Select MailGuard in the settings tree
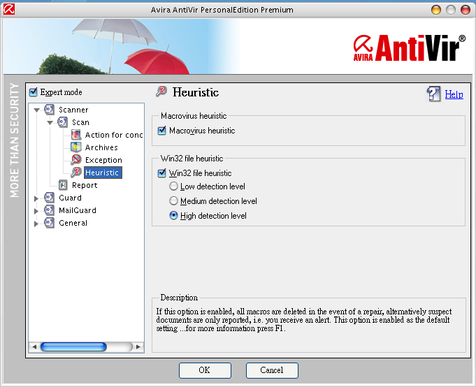This screenshot has width=476, height=387. point(78,210)
